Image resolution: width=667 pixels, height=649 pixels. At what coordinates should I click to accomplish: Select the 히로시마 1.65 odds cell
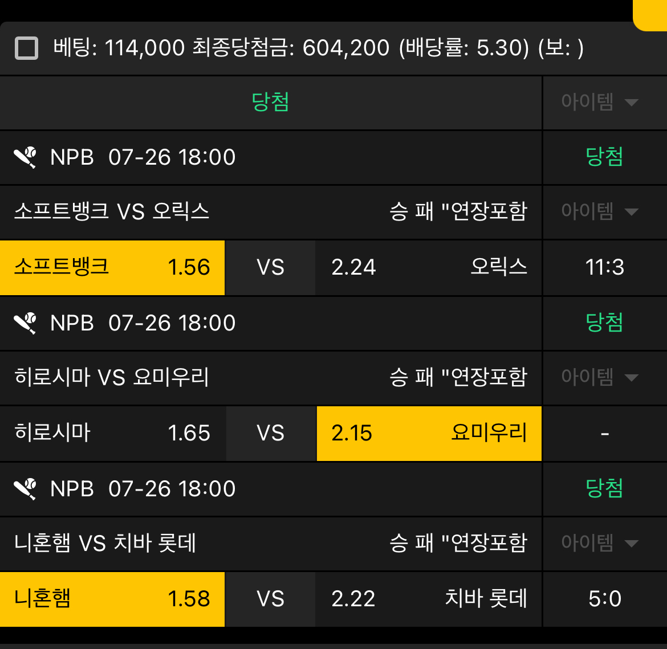112,434
